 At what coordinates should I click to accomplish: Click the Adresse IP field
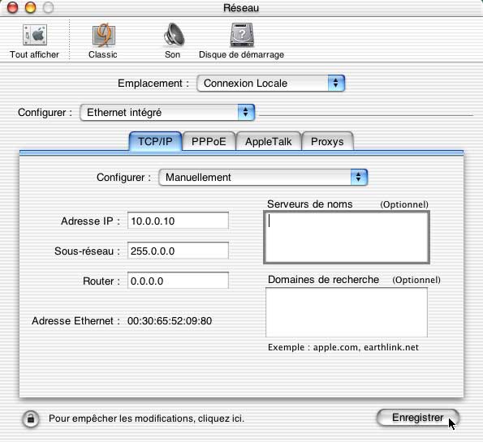tap(178, 221)
